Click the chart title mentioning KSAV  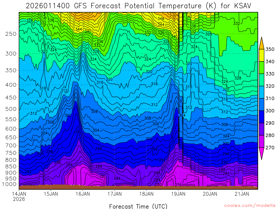[138, 6]
